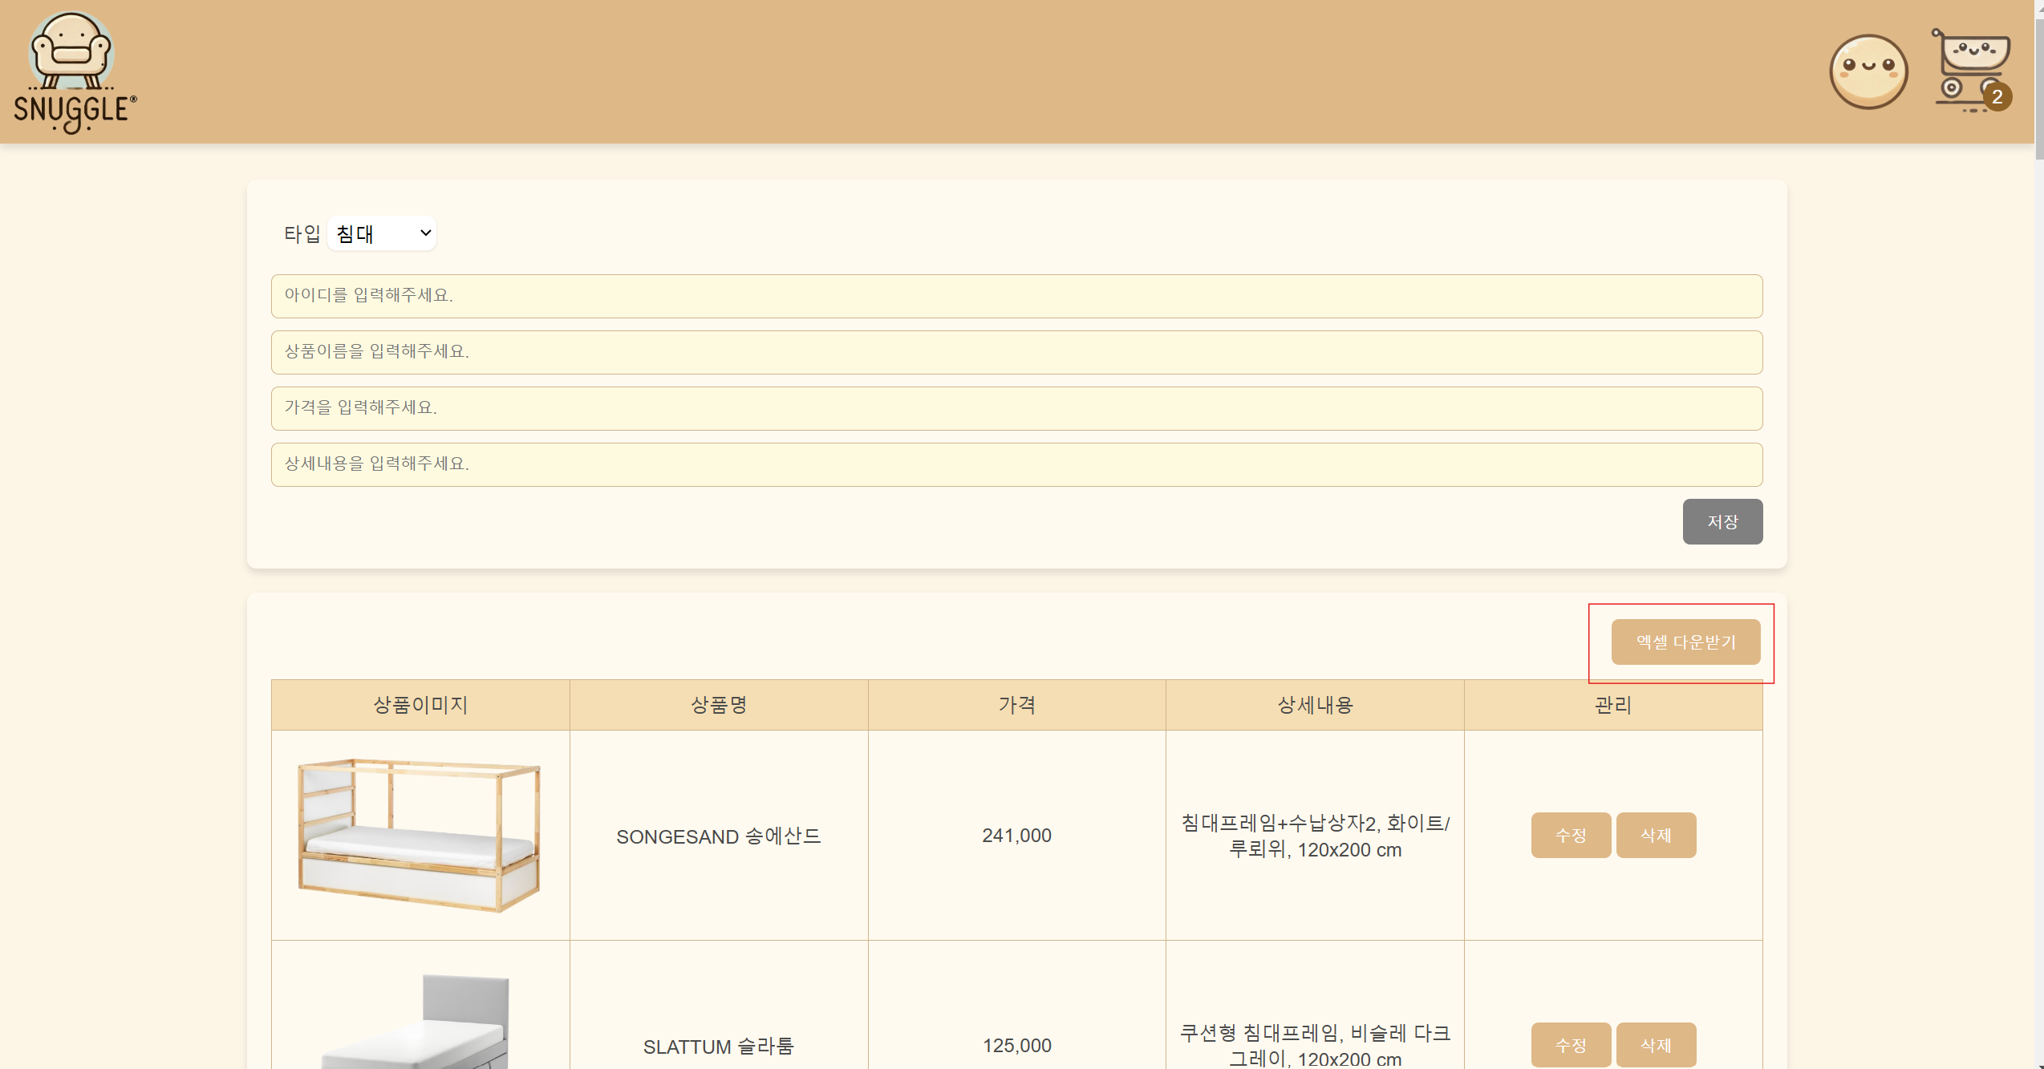2044x1069 pixels.
Task: Delete the SLATTUM 슬라툼 product
Action: pos(1656,1044)
